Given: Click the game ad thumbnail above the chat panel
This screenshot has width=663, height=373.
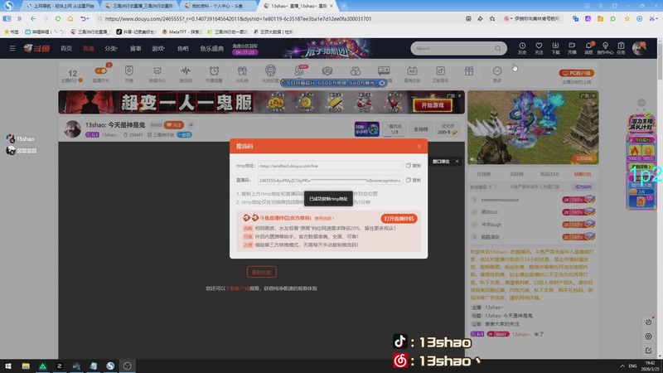Looking at the screenshot, I should [x=533, y=128].
